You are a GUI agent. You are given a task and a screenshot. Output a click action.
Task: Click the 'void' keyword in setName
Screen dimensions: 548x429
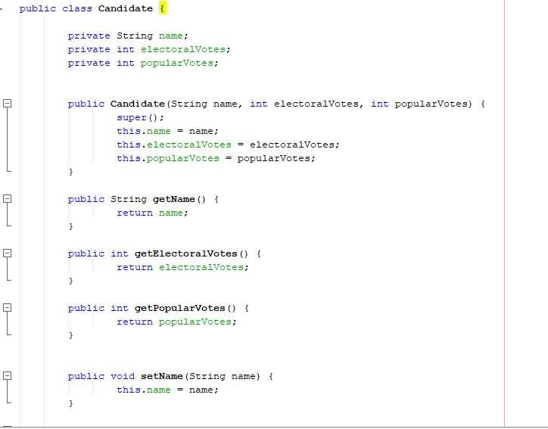(123, 377)
